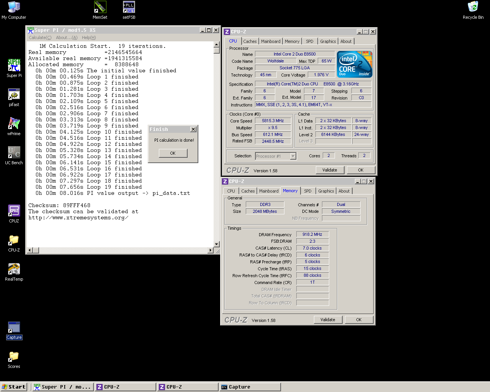The width and height of the screenshot is (490, 392).
Task: Open the Recycle Bin icon
Action: [473, 10]
